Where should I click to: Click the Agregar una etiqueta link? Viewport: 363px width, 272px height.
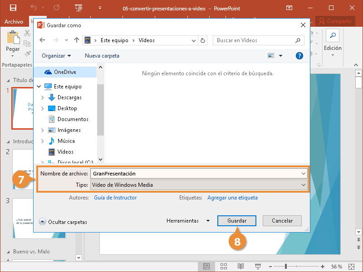pyautogui.click(x=232, y=198)
